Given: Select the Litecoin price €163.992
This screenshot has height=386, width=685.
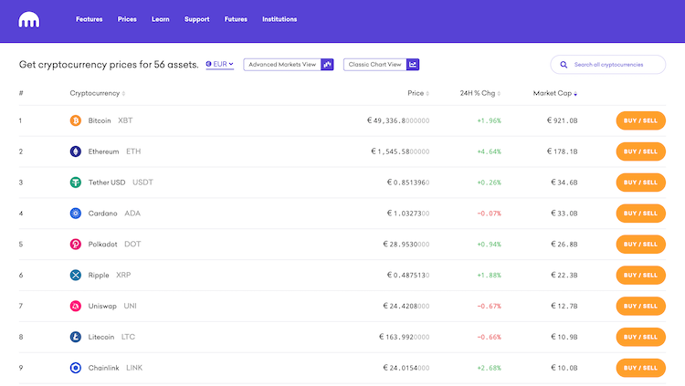Looking at the screenshot, I should point(404,337).
